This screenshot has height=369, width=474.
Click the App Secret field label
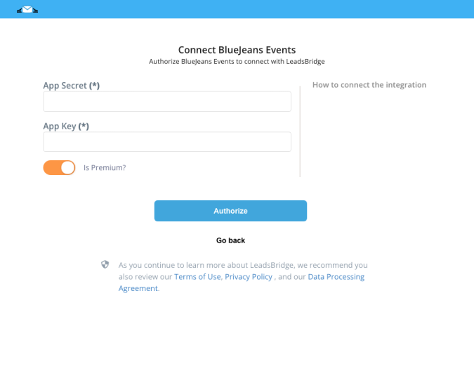tap(72, 86)
